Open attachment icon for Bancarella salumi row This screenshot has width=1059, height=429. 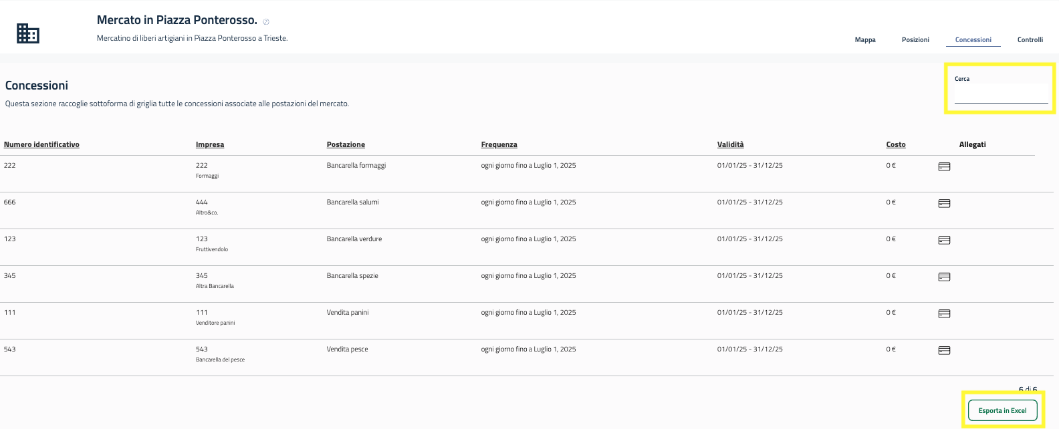944,203
